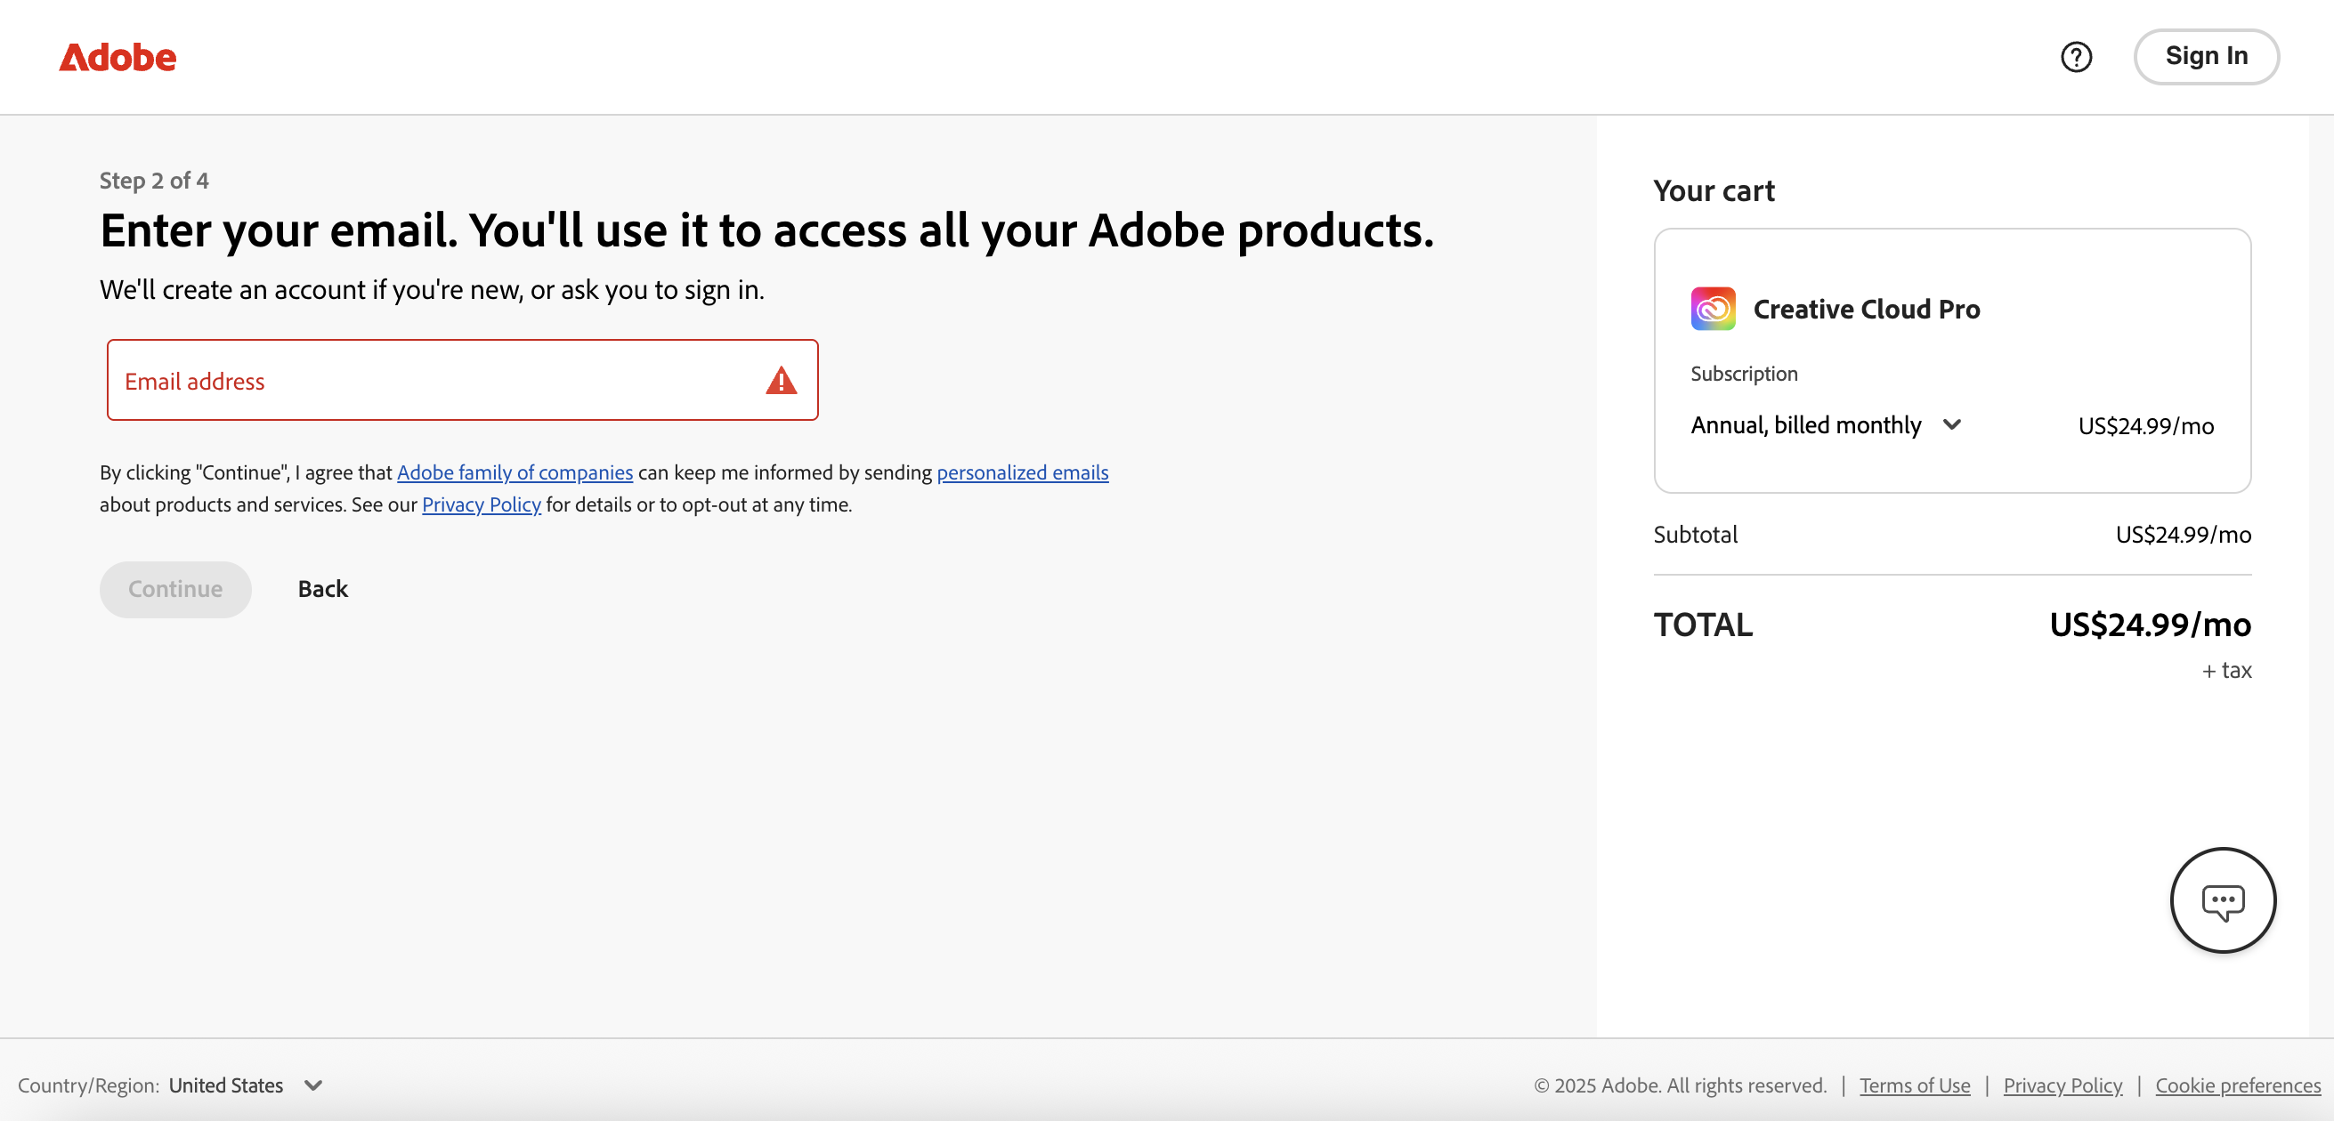The image size is (2334, 1121).
Task: Open the Adobe family of companies link
Action: [x=515, y=472]
